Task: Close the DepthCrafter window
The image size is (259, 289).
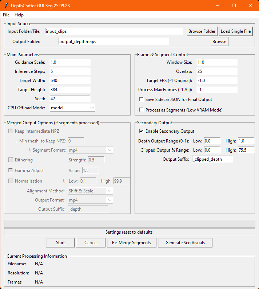Action: pyautogui.click(x=251, y=5)
